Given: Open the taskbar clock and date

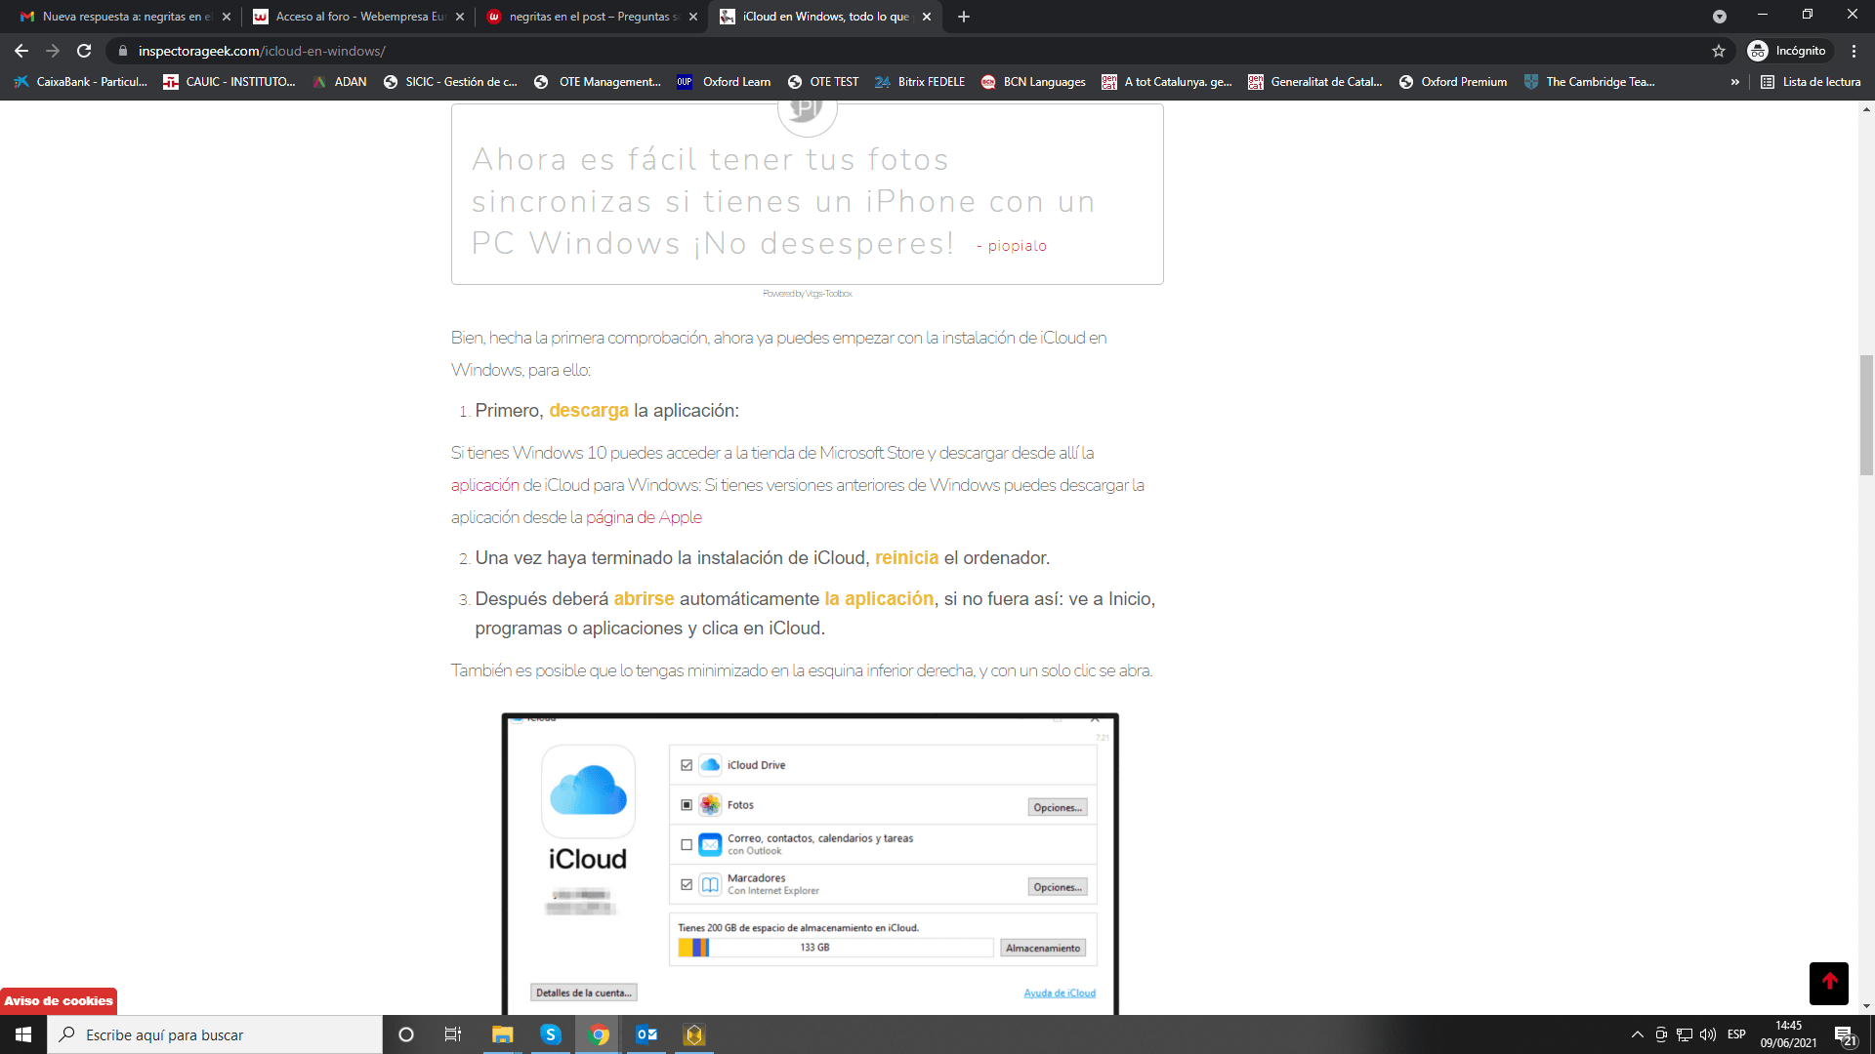Looking at the screenshot, I should click(x=1789, y=1034).
